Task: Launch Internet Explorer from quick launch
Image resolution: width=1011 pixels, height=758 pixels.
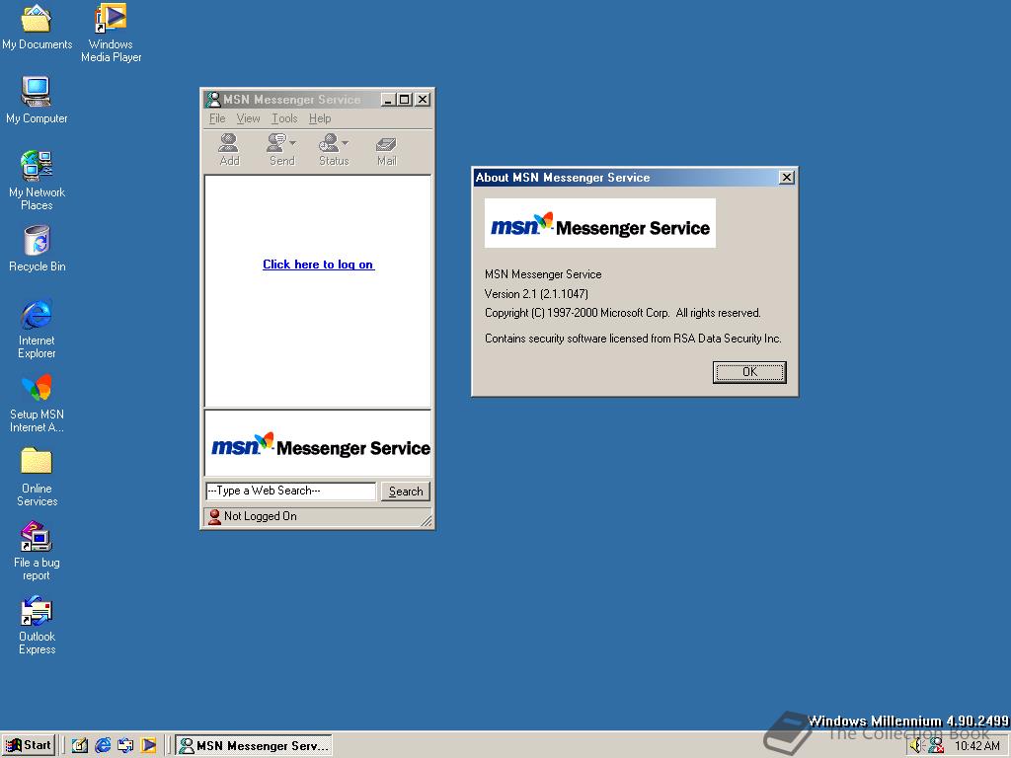Action: [103, 746]
